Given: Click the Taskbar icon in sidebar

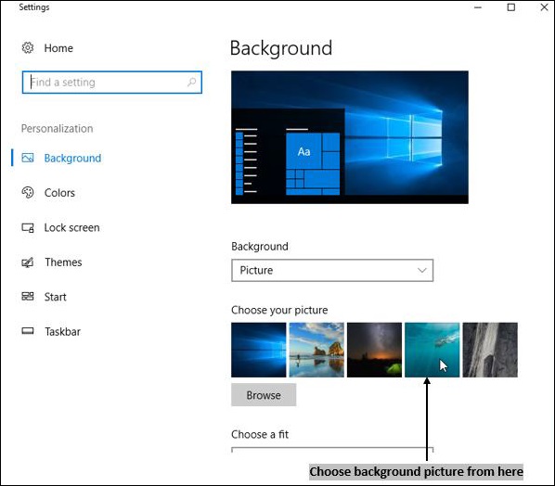Looking at the screenshot, I should (x=28, y=331).
